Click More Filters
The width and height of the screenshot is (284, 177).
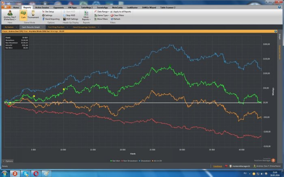pyautogui.click(x=101, y=19)
